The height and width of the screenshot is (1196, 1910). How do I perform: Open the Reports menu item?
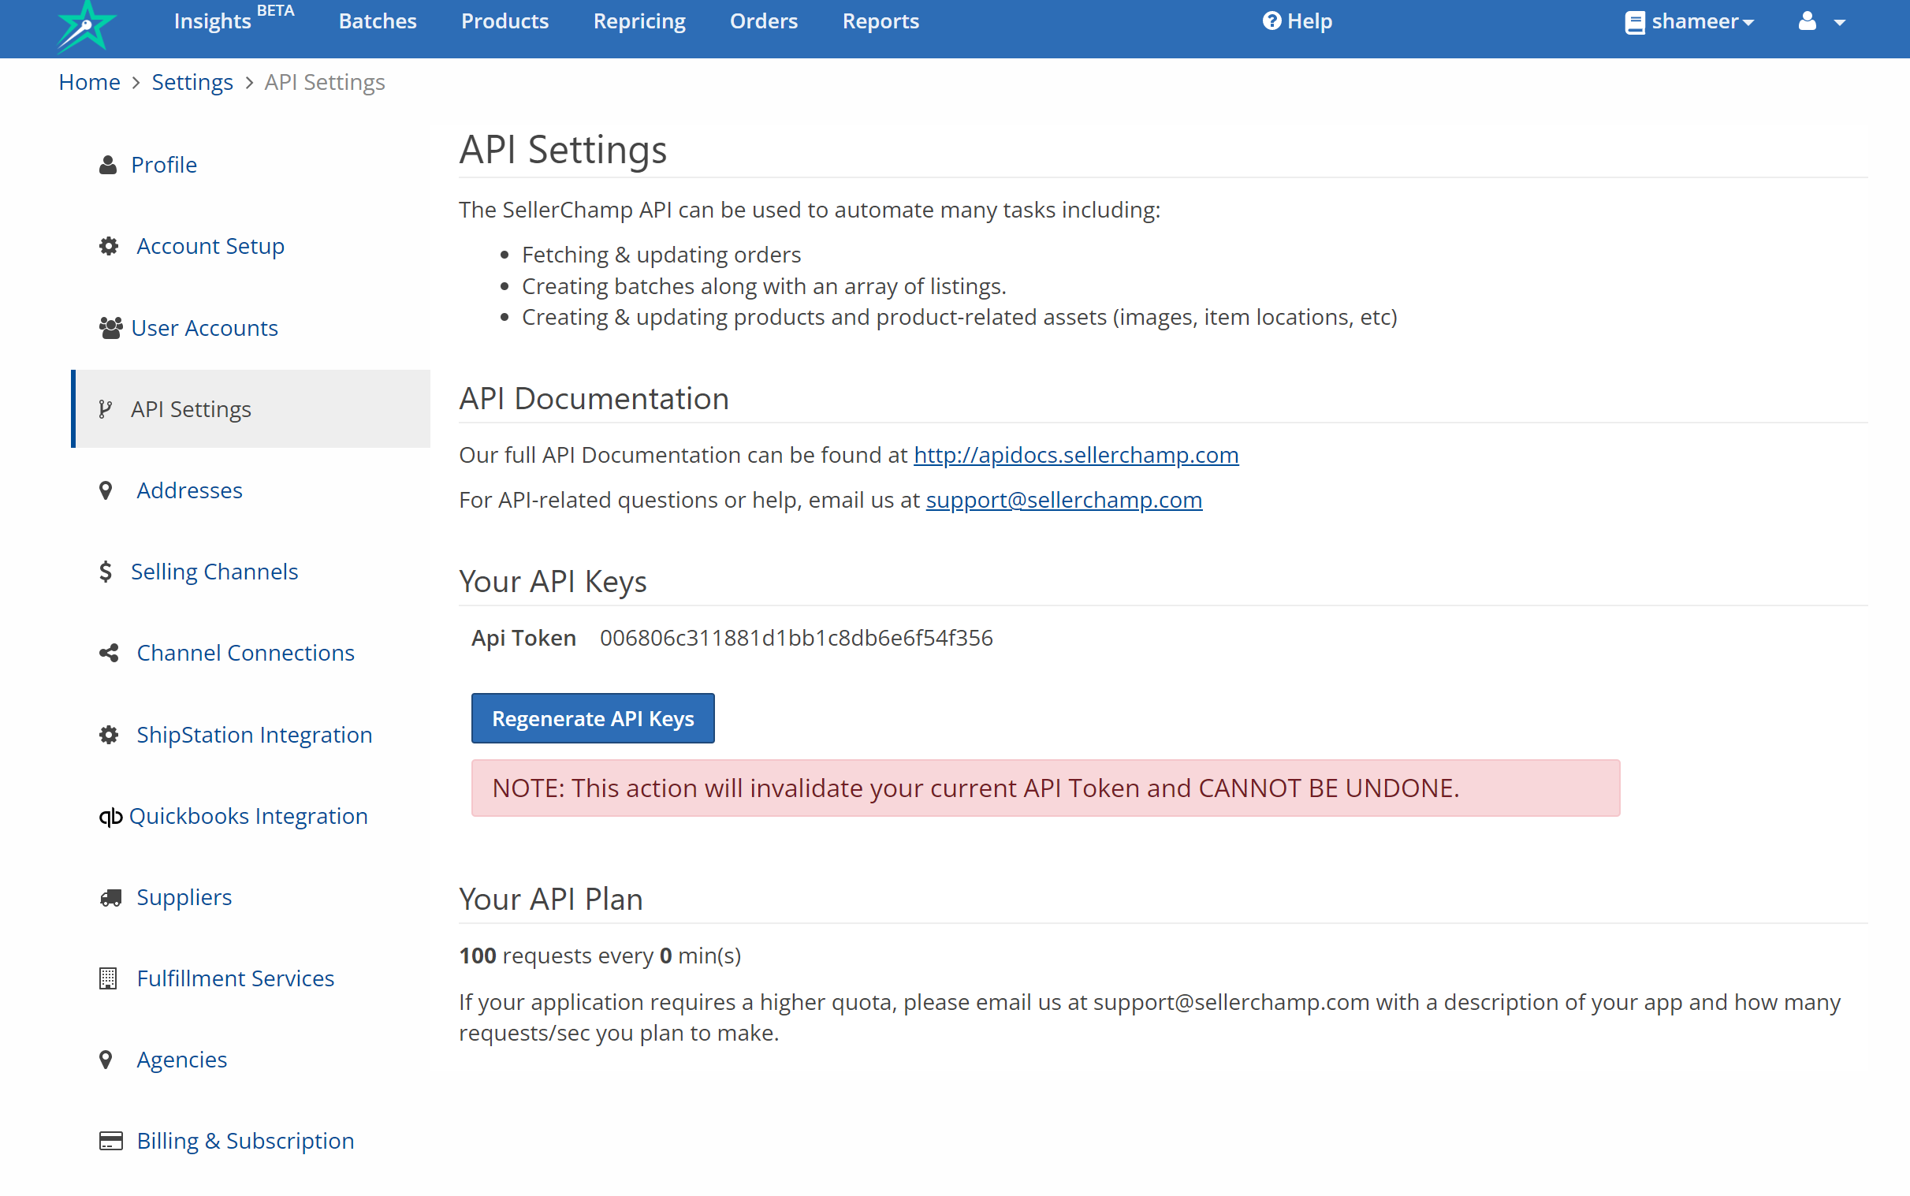881,21
